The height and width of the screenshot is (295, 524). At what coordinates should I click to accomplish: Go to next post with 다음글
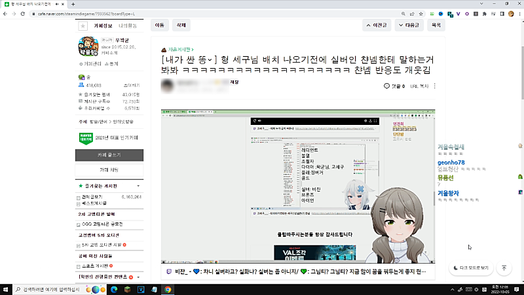click(409, 26)
